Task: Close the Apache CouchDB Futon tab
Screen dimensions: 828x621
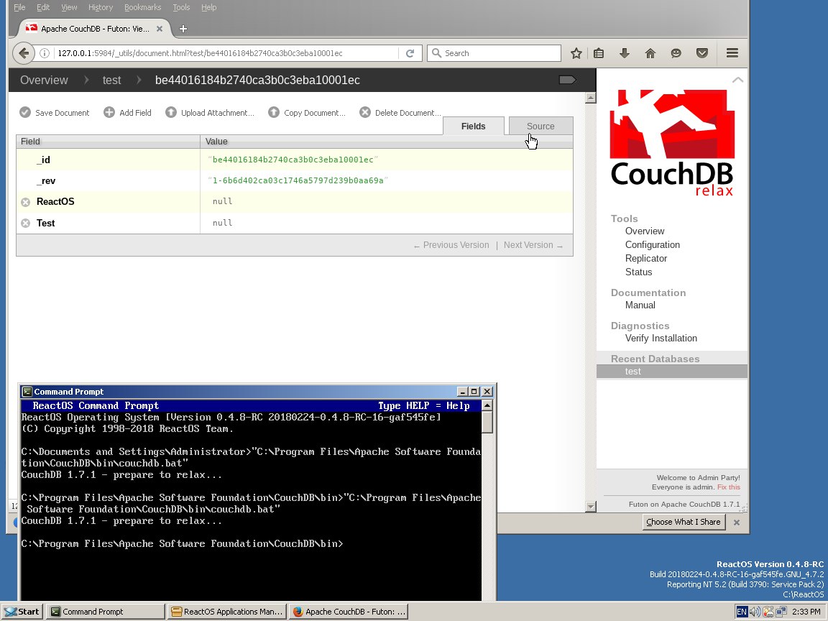Action: click(x=159, y=29)
